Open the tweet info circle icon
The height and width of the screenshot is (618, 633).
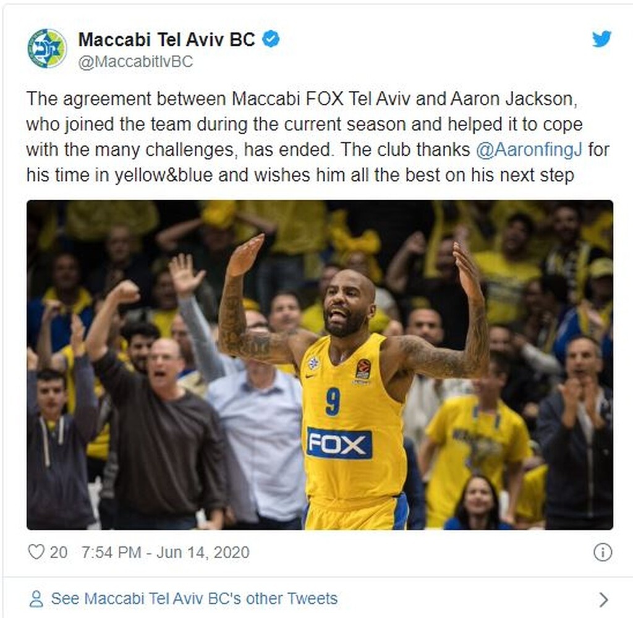(602, 552)
